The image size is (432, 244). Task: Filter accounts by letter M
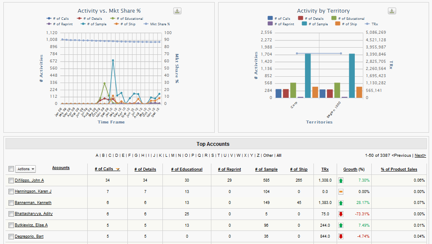(173, 156)
